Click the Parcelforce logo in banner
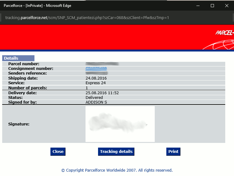Screen dimensions: 234x176 point(225,33)
